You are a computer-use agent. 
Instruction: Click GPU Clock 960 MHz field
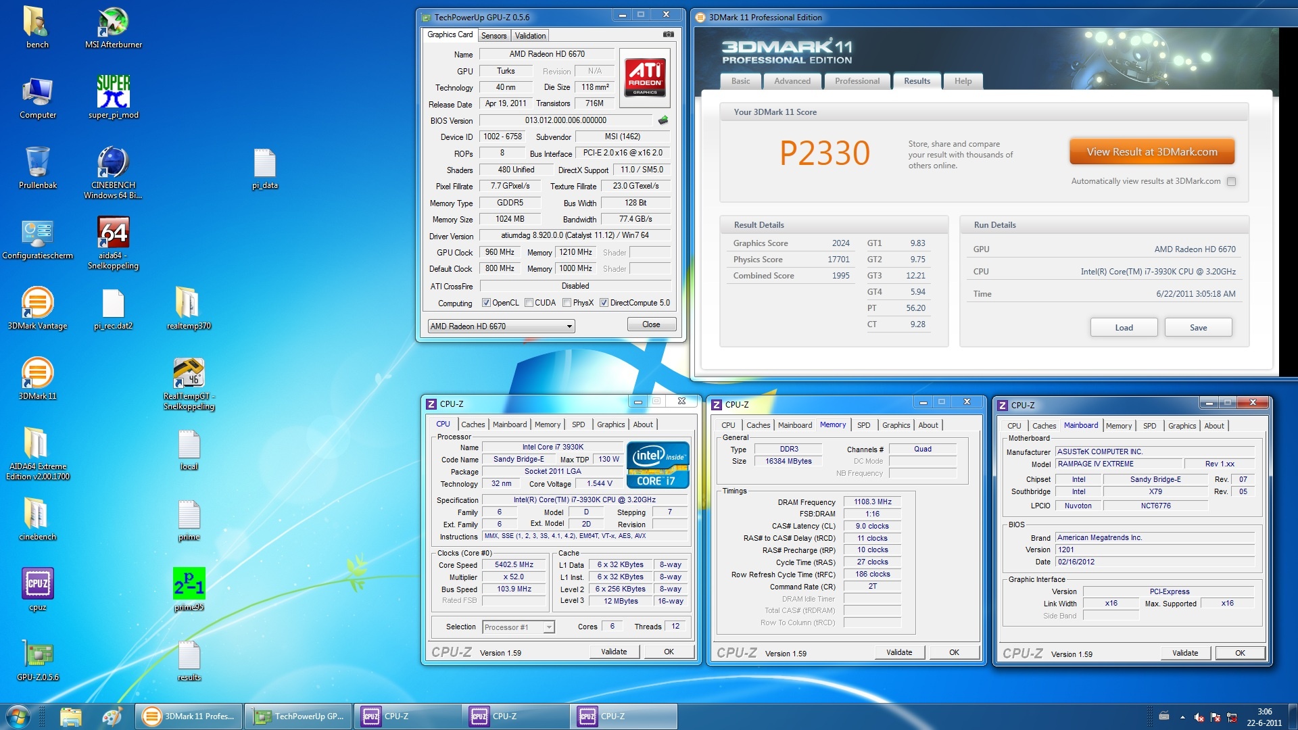pyautogui.click(x=500, y=252)
